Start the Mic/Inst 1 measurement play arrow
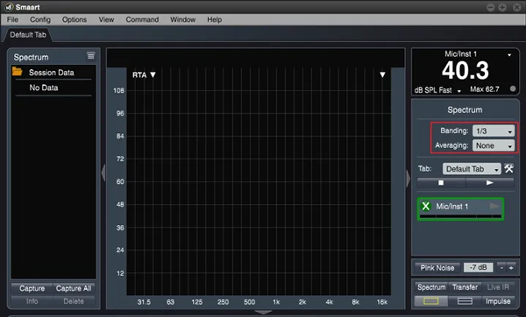 point(494,206)
